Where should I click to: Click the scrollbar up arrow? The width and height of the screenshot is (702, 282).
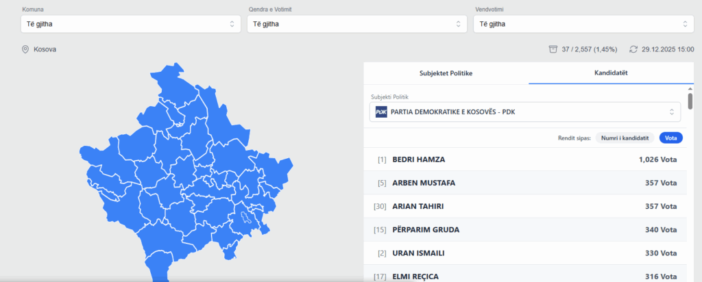pos(690,89)
